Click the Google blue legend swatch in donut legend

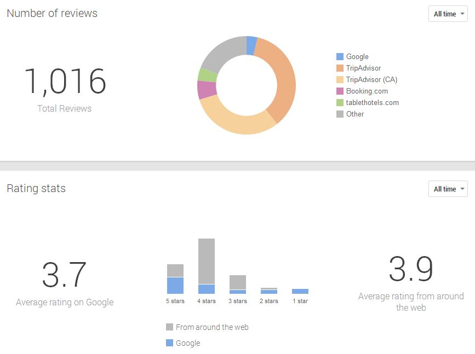pyautogui.click(x=340, y=57)
